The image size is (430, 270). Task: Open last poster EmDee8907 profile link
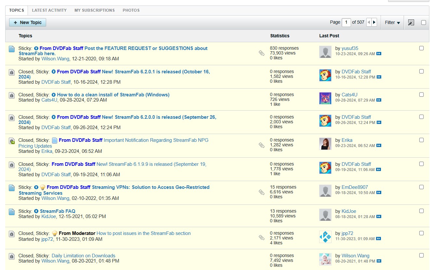[355, 187]
